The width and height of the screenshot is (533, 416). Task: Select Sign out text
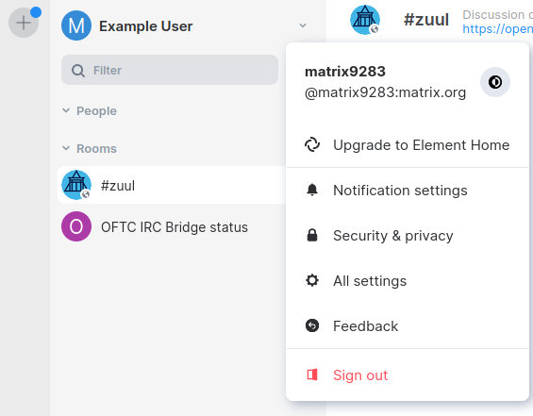point(360,375)
